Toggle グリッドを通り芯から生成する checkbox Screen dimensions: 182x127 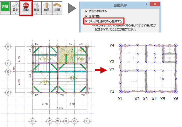click(86, 21)
